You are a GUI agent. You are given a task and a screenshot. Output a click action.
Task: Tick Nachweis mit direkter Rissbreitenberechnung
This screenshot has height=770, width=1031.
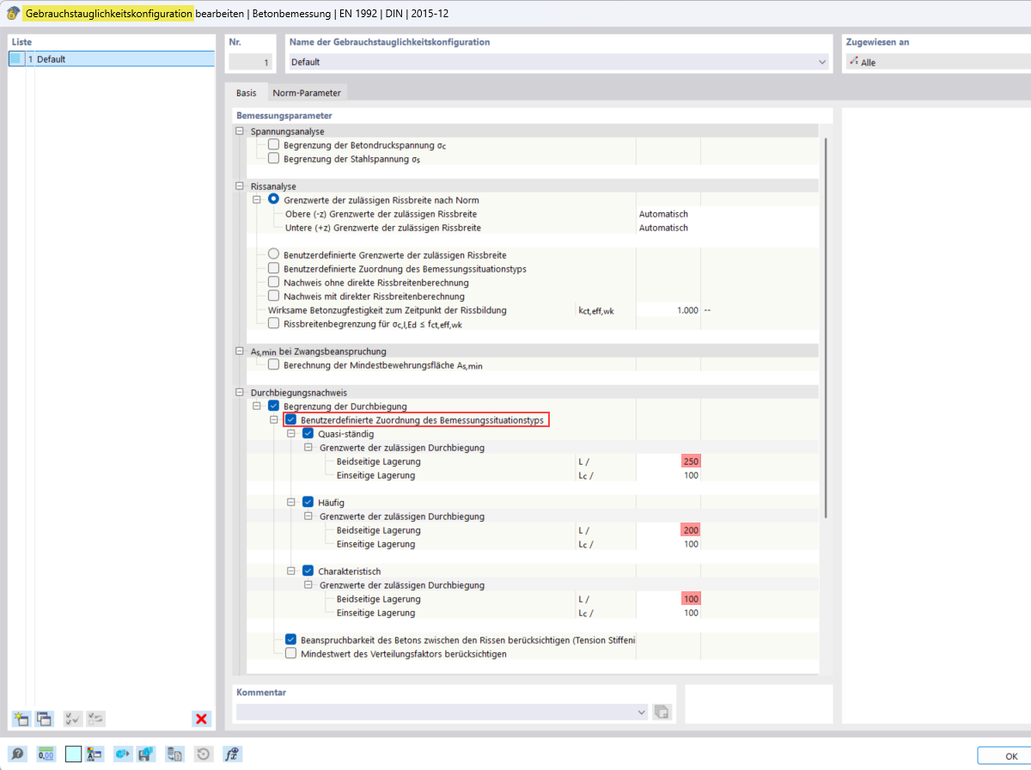(274, 296)
